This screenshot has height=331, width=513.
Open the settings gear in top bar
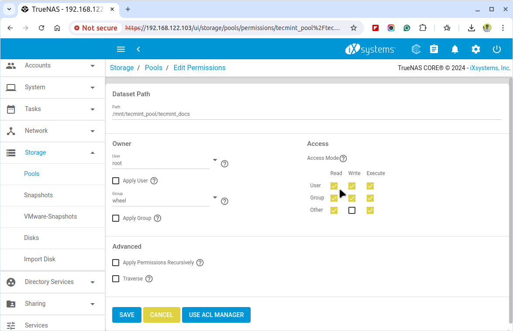click(476, 49)
